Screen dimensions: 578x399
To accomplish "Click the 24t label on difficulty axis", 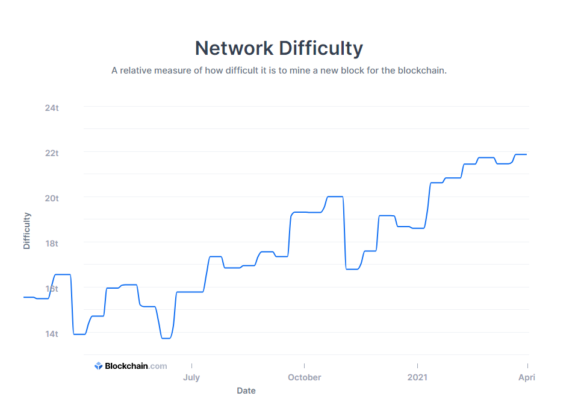I will [x=52, y=108].
